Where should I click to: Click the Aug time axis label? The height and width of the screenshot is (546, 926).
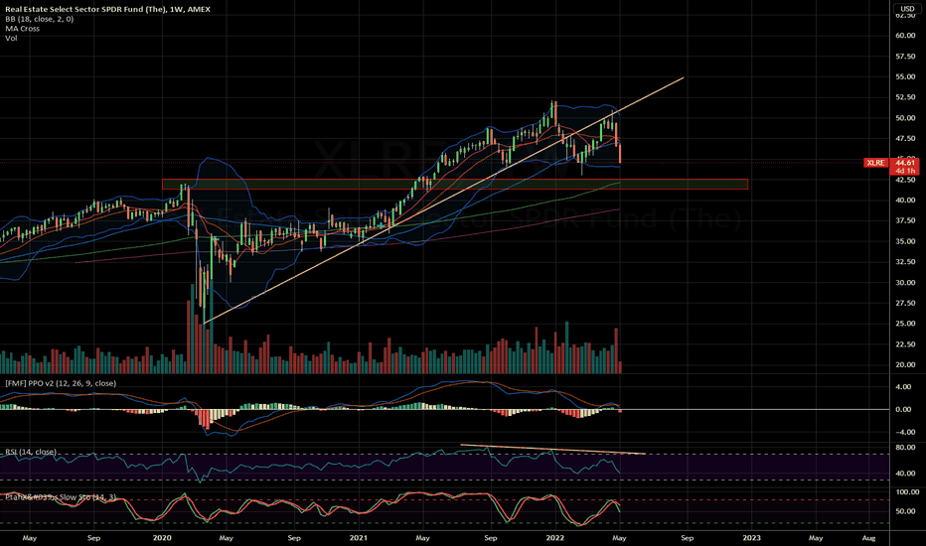coord(868,538)
